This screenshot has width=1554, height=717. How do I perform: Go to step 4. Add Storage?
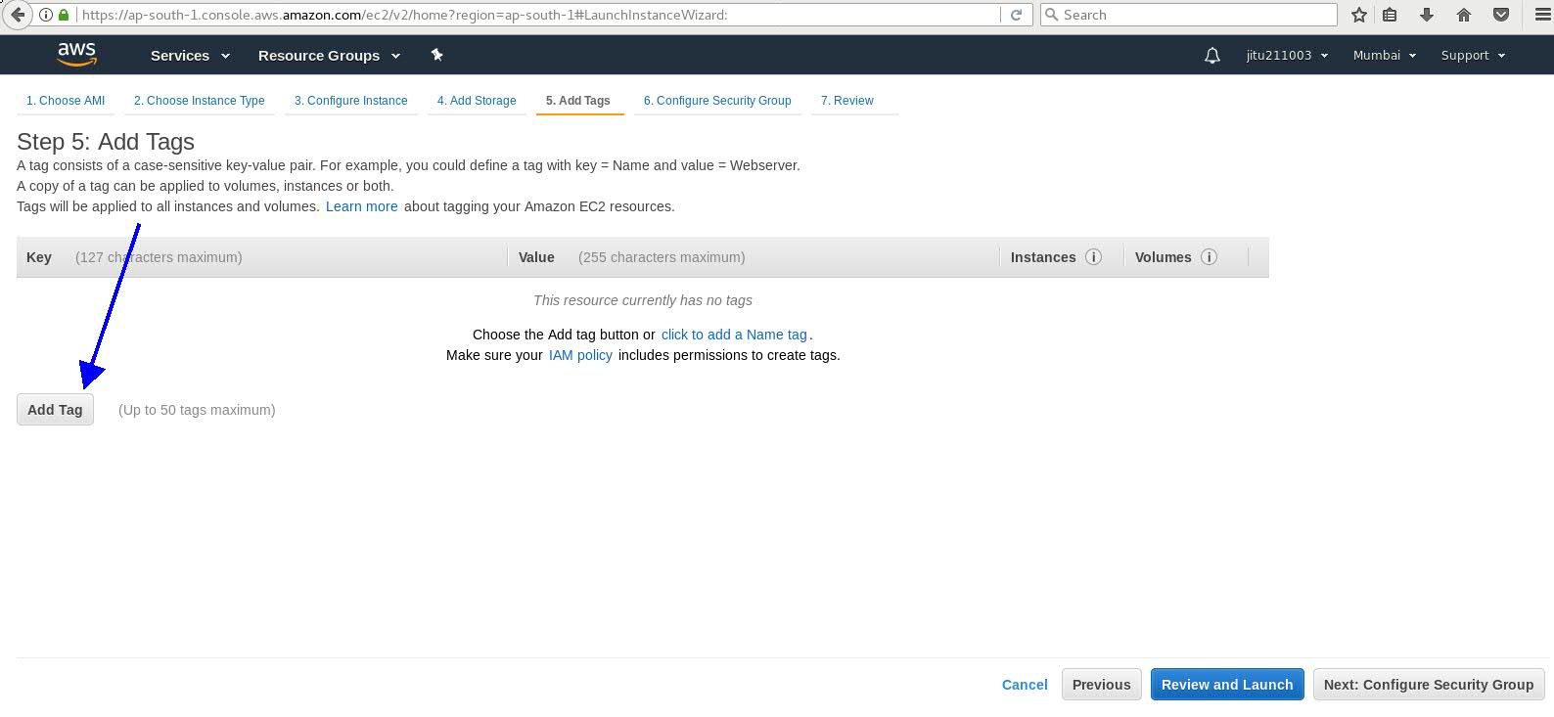[x=477, y=101]
